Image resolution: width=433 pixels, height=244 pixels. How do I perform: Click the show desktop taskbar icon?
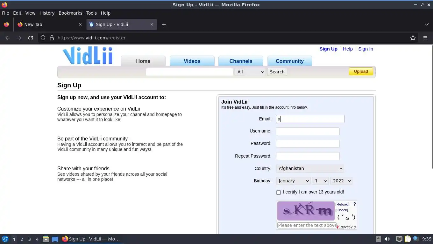click(55, 239)
